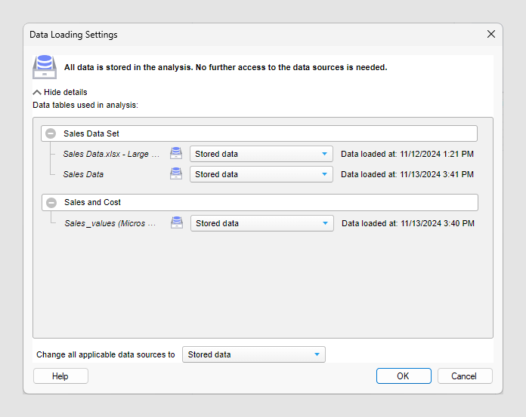Click stored data icon beside Sales Data.xlsx
Image resolution: width=526 pixels, height=417 pixels.
(176, 154)
